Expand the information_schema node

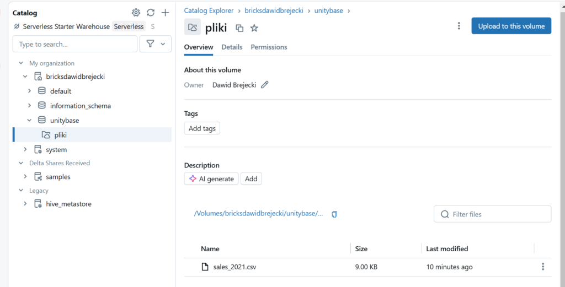(30, 105)
